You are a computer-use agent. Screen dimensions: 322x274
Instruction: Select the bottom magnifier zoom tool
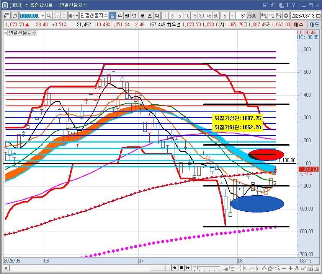pyautogui.click(x=278, y=268)
